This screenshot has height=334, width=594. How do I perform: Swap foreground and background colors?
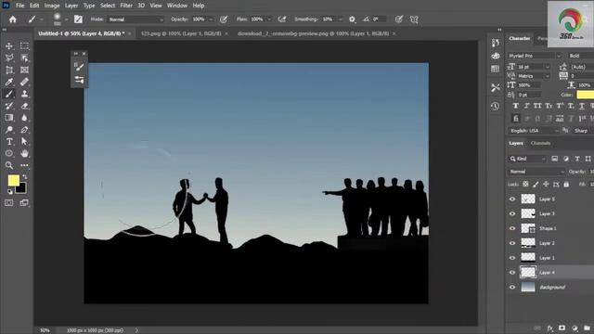[25, 177]
